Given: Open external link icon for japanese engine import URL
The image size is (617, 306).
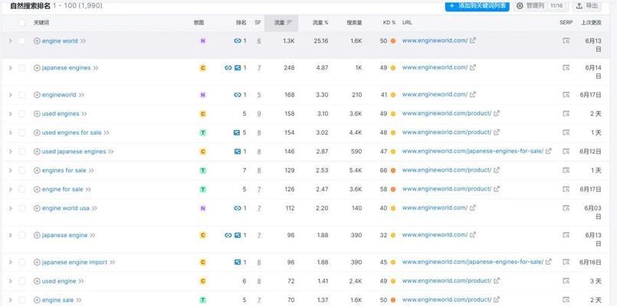Looking at the screenshot, I should [x=549, y=262].
